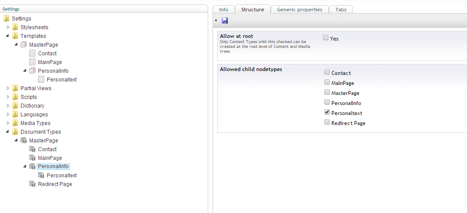Click the Contact document type icon
The width and height of the screenshot is (467, 213).
click(32, 149)
